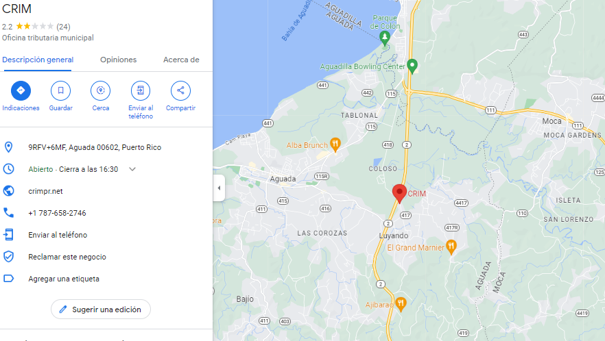Search nearby using the Cerca icon
The width and height of the screenshot is (605, 341).
tap(101, 90)
